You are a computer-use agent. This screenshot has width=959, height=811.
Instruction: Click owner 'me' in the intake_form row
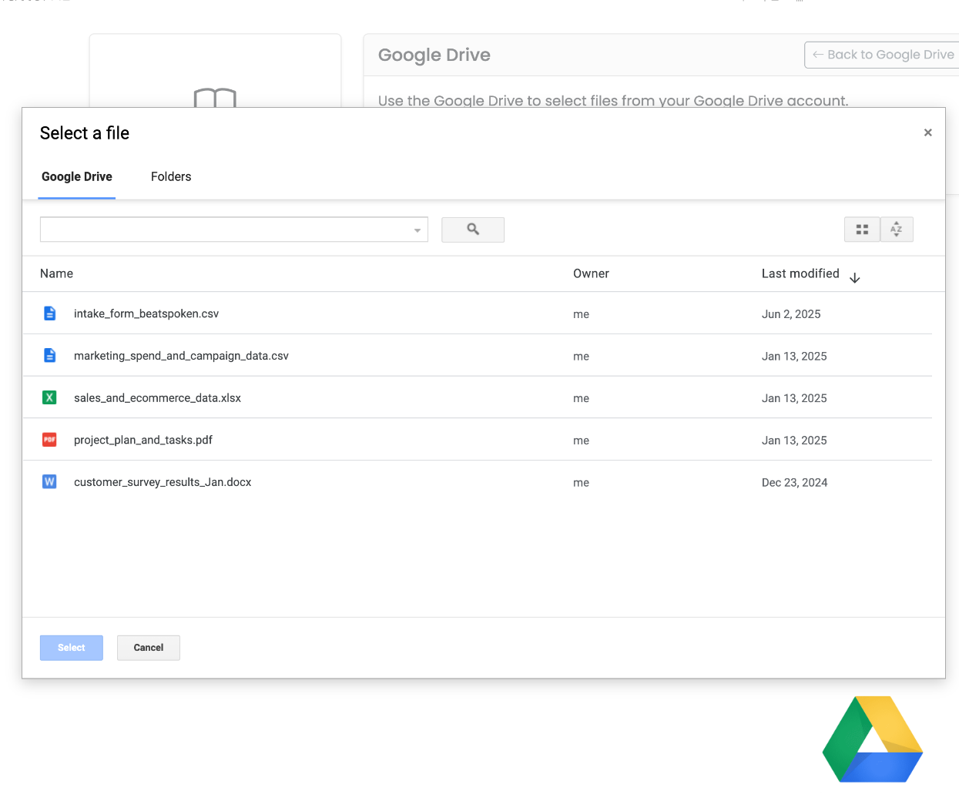tap(581, 314)
